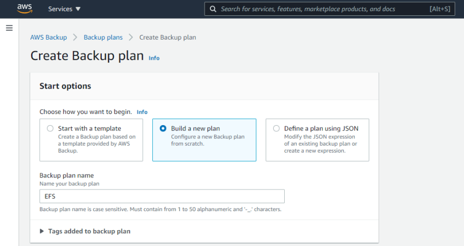Viewport: 464px width, 246px height.
Task: Select 'Build a new plan' radio option
Action: [x=163, y=128]
